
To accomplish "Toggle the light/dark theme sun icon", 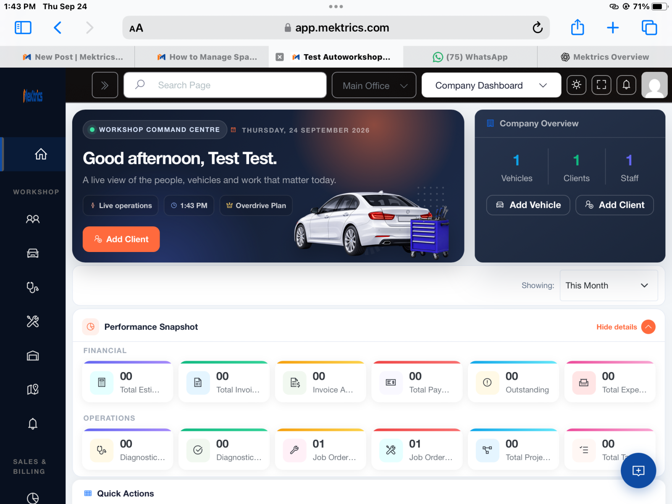I will pos(576,85).
